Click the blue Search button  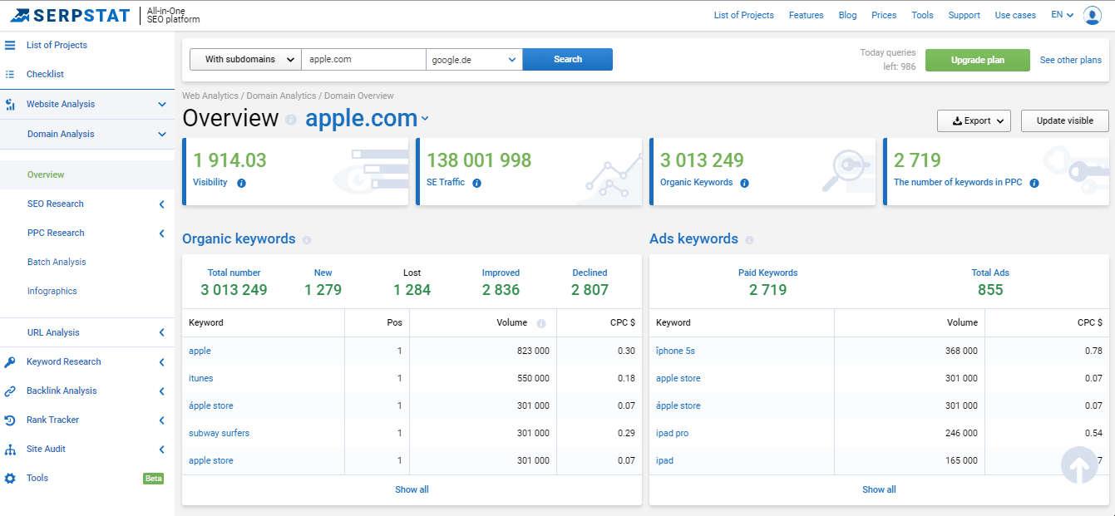click(x=568, y=59)
